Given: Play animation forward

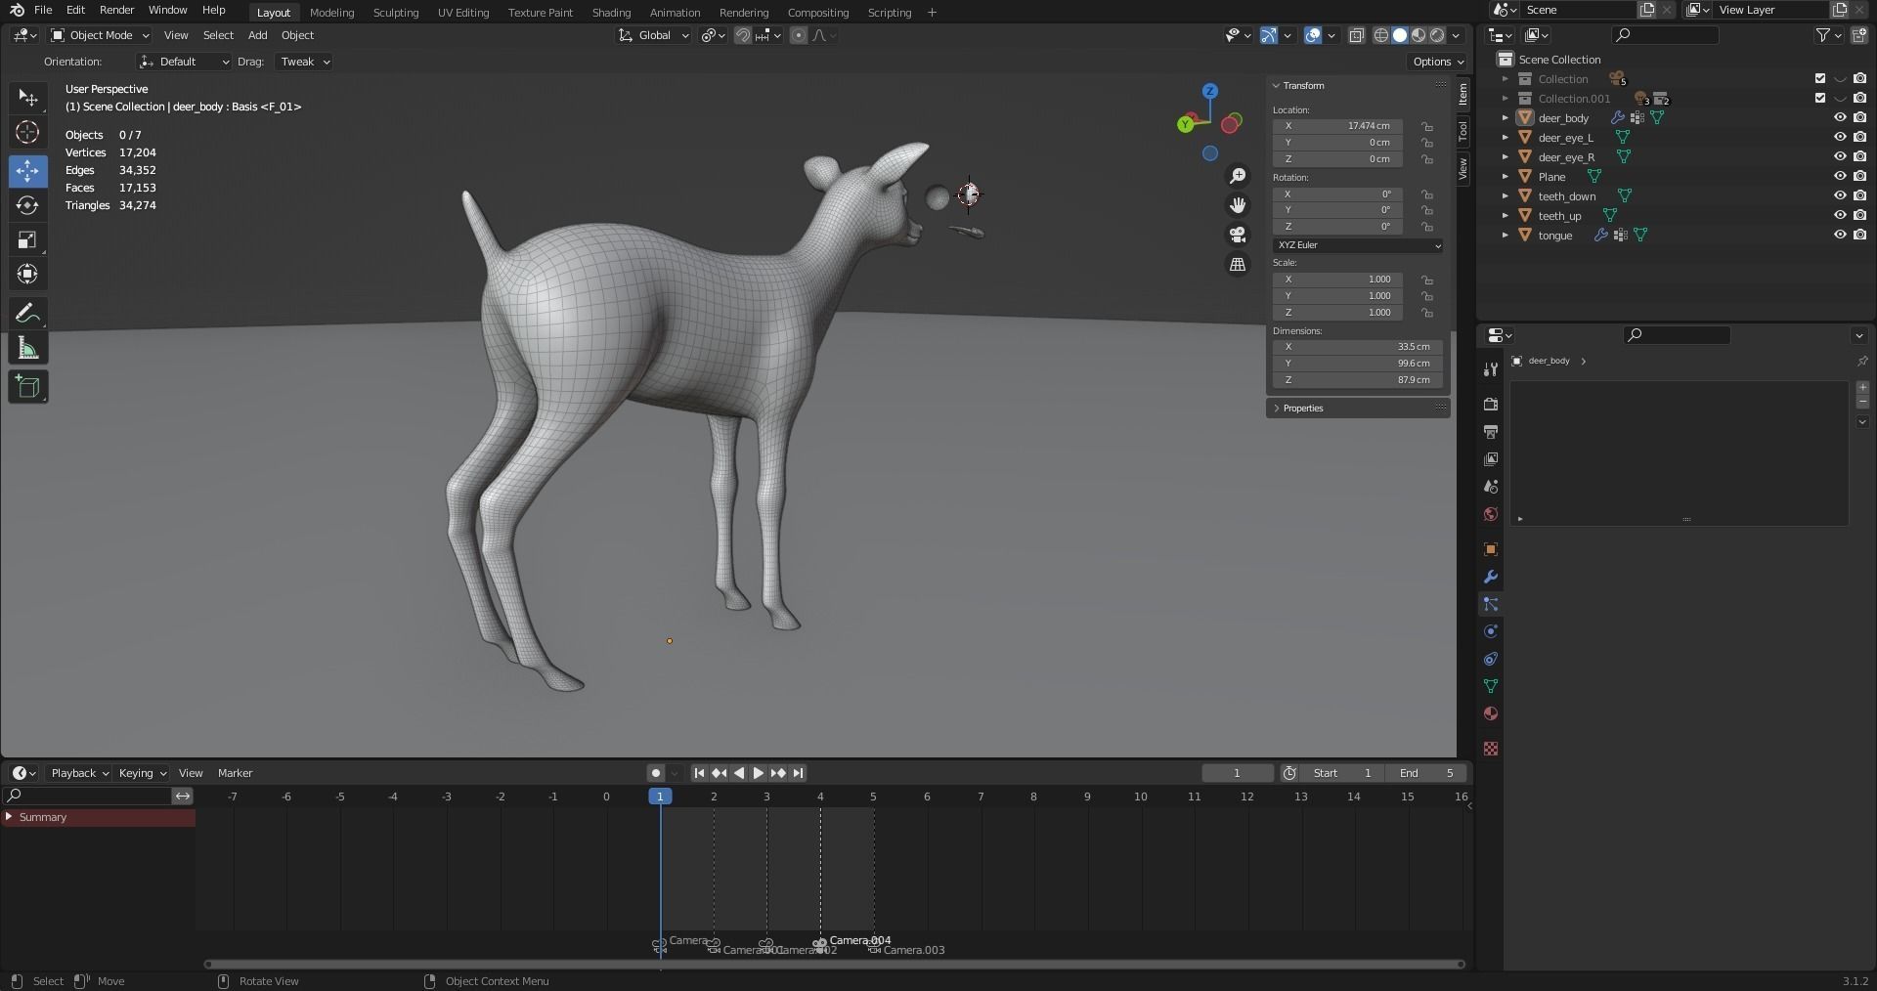Looking at the screenshot, I should click(758, 773).
